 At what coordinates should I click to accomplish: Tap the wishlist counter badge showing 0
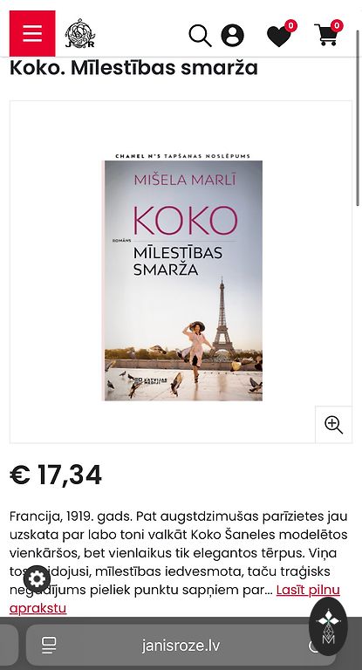pyautogui.click(x=291, y=25)
